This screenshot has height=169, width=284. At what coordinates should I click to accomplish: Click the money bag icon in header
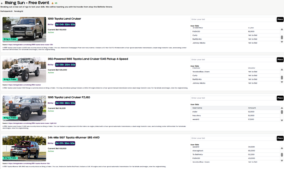[x=52, y=3]
